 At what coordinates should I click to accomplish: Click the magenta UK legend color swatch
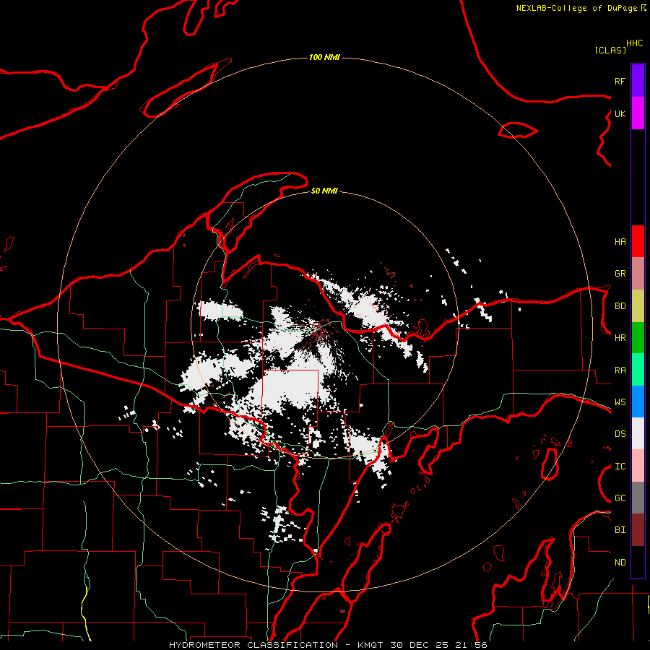[638, 113]
